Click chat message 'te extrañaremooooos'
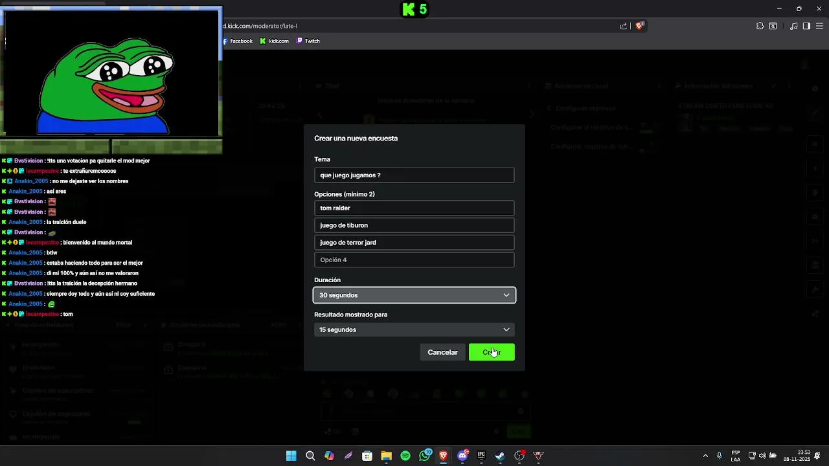The height and width of the screenshot is (466, 829). click(89, 171)
